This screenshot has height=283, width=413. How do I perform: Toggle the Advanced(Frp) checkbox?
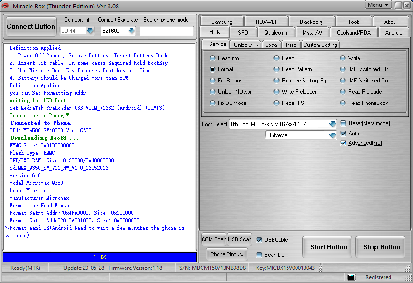[343, 143]
